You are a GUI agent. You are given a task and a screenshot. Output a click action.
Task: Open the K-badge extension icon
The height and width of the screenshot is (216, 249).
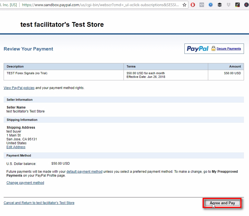(x=246, y=5)
